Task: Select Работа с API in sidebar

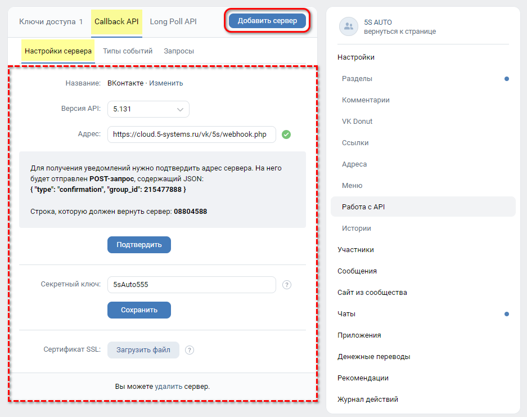Action: (423, 207)
